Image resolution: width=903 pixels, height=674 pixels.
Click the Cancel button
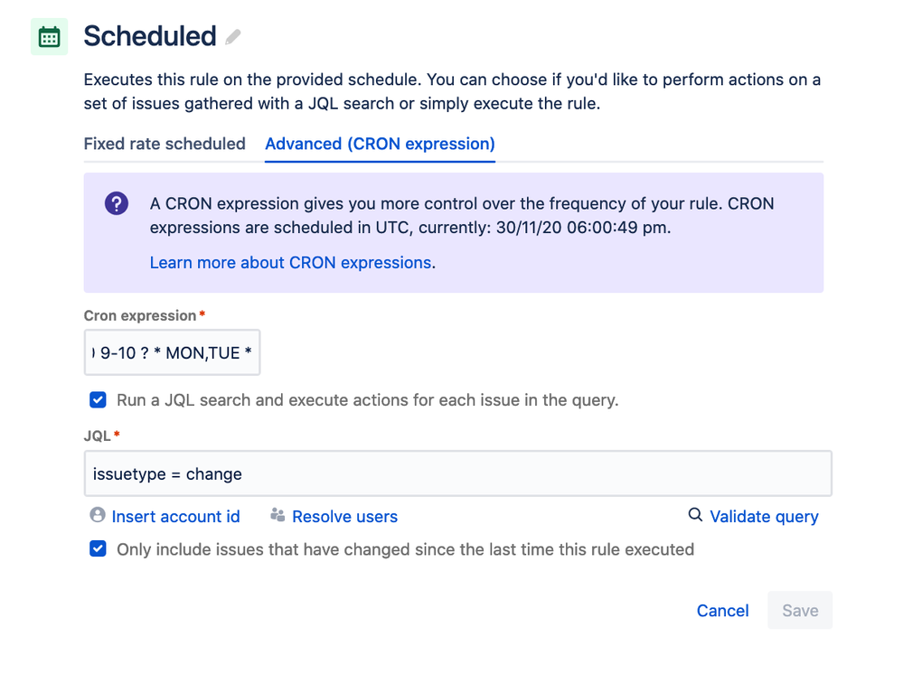721,611
